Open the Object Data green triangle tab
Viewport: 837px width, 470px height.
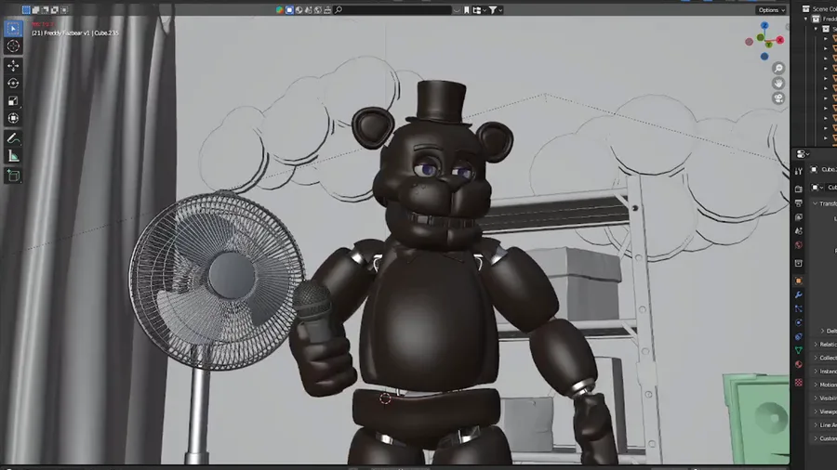tap(799, 350)
